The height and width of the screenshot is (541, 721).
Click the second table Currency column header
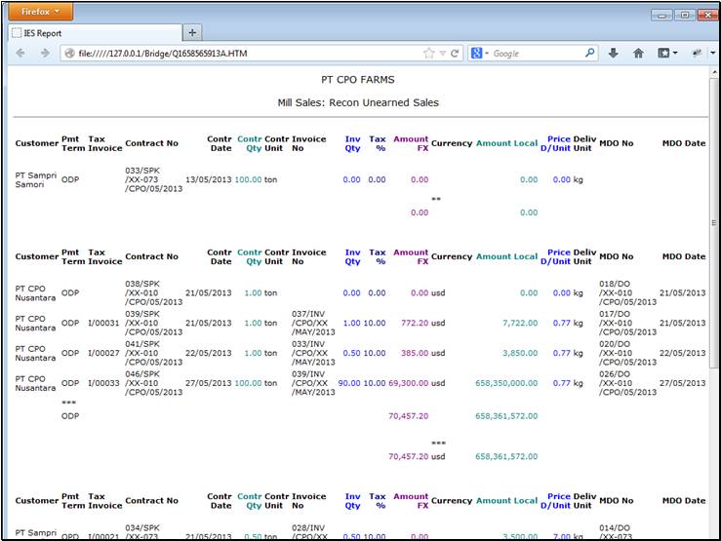pyautogui.click(x=452, y=256)
